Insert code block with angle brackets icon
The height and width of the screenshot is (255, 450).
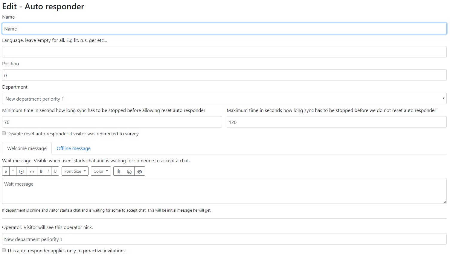point(32,171)
